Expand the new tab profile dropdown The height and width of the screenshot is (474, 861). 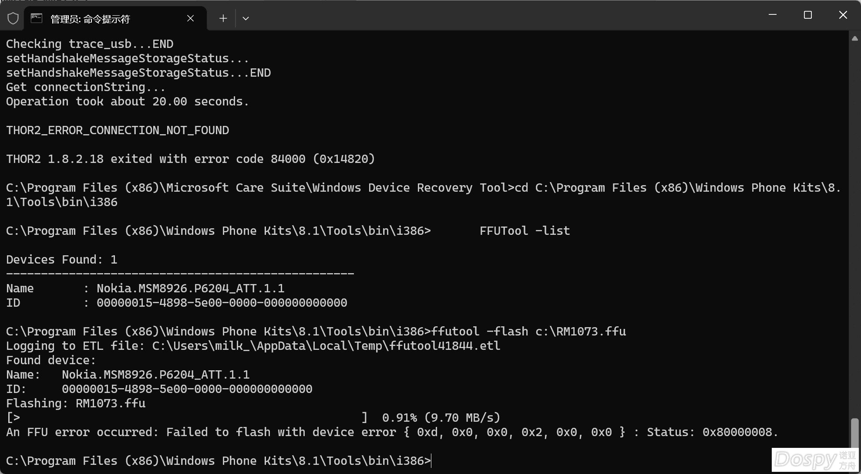246,18
